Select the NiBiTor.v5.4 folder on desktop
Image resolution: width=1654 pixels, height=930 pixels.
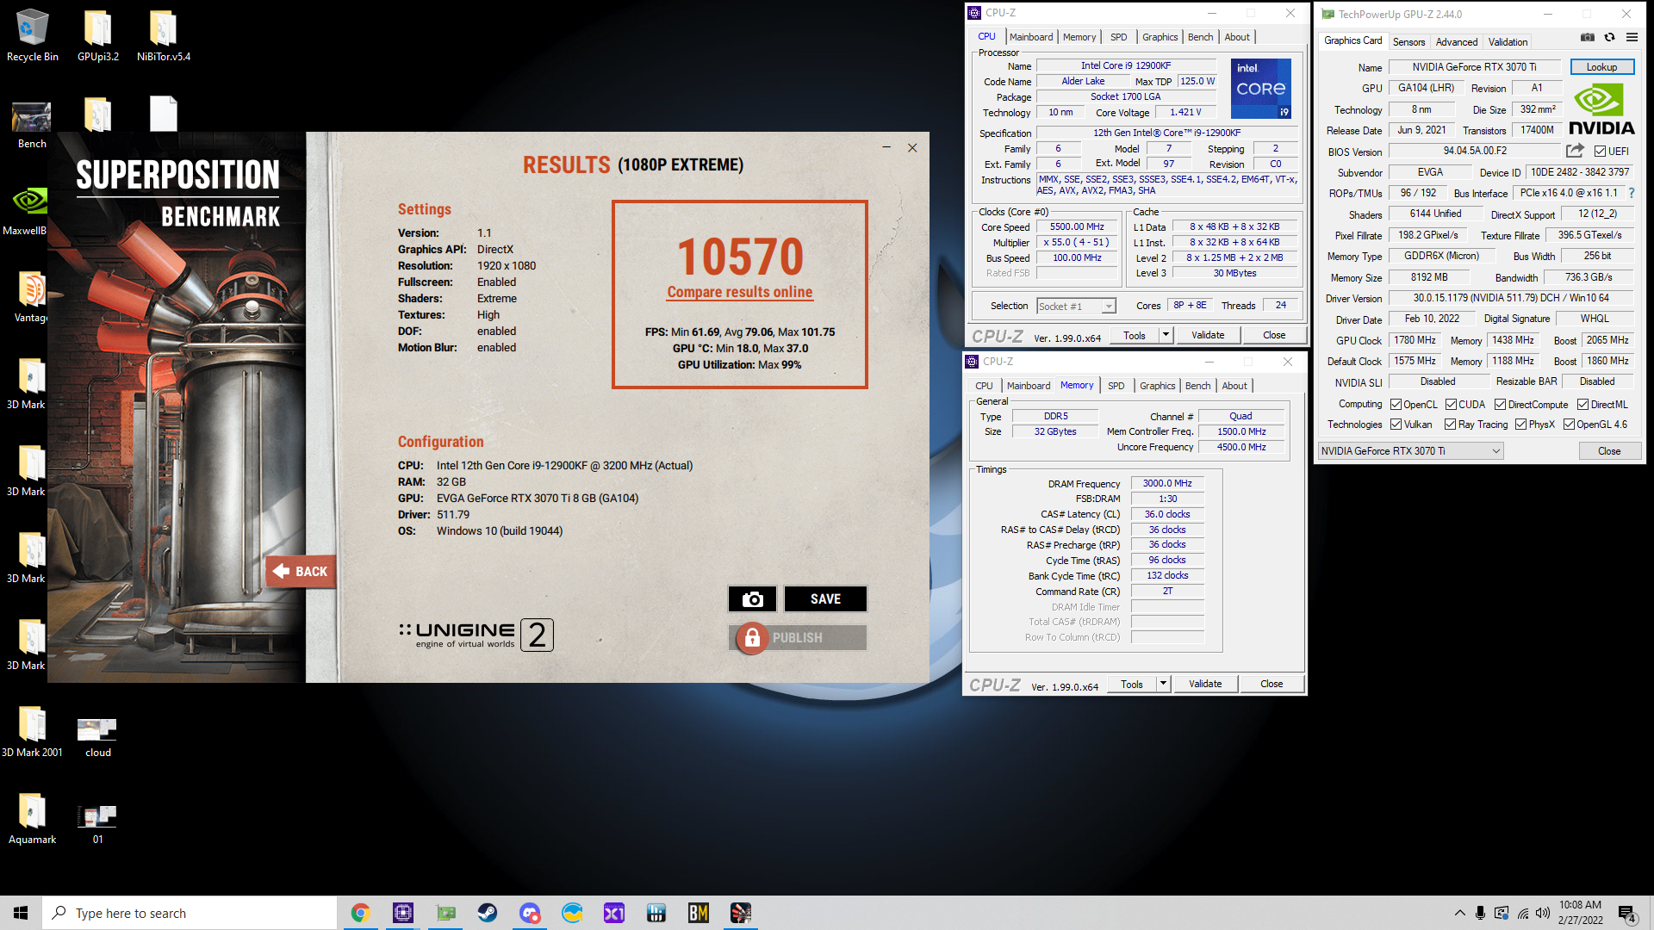(164, 35)
